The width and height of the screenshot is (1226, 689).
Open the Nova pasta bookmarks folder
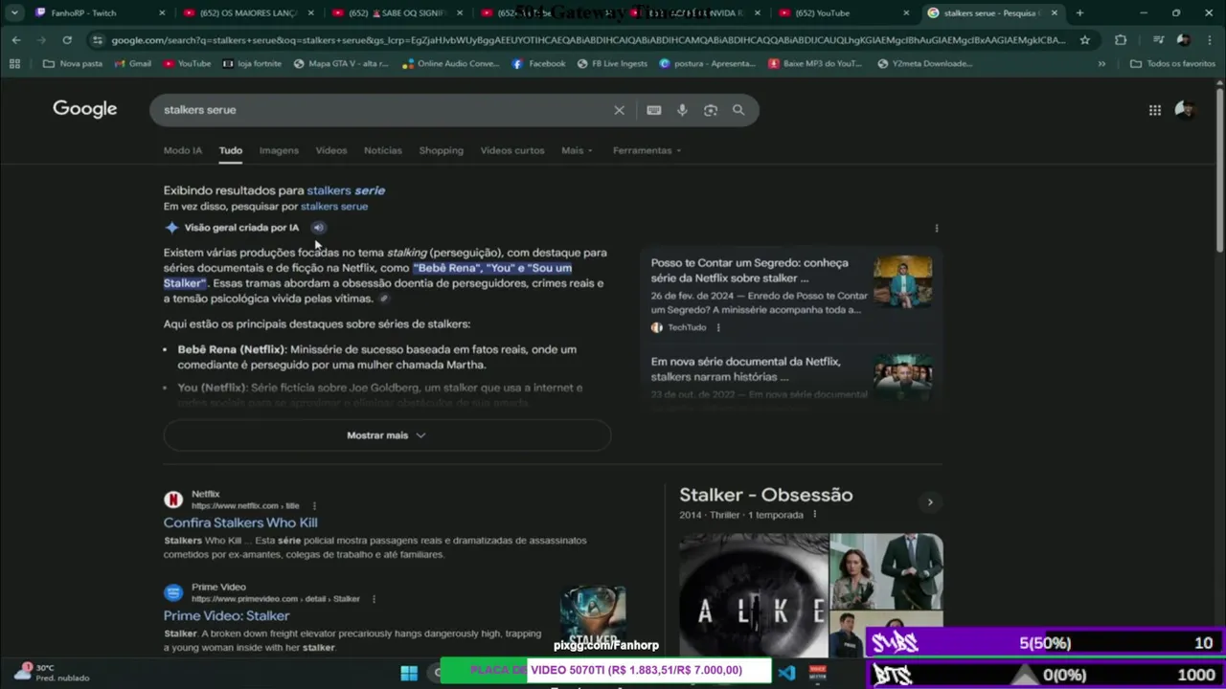point(73,64)
